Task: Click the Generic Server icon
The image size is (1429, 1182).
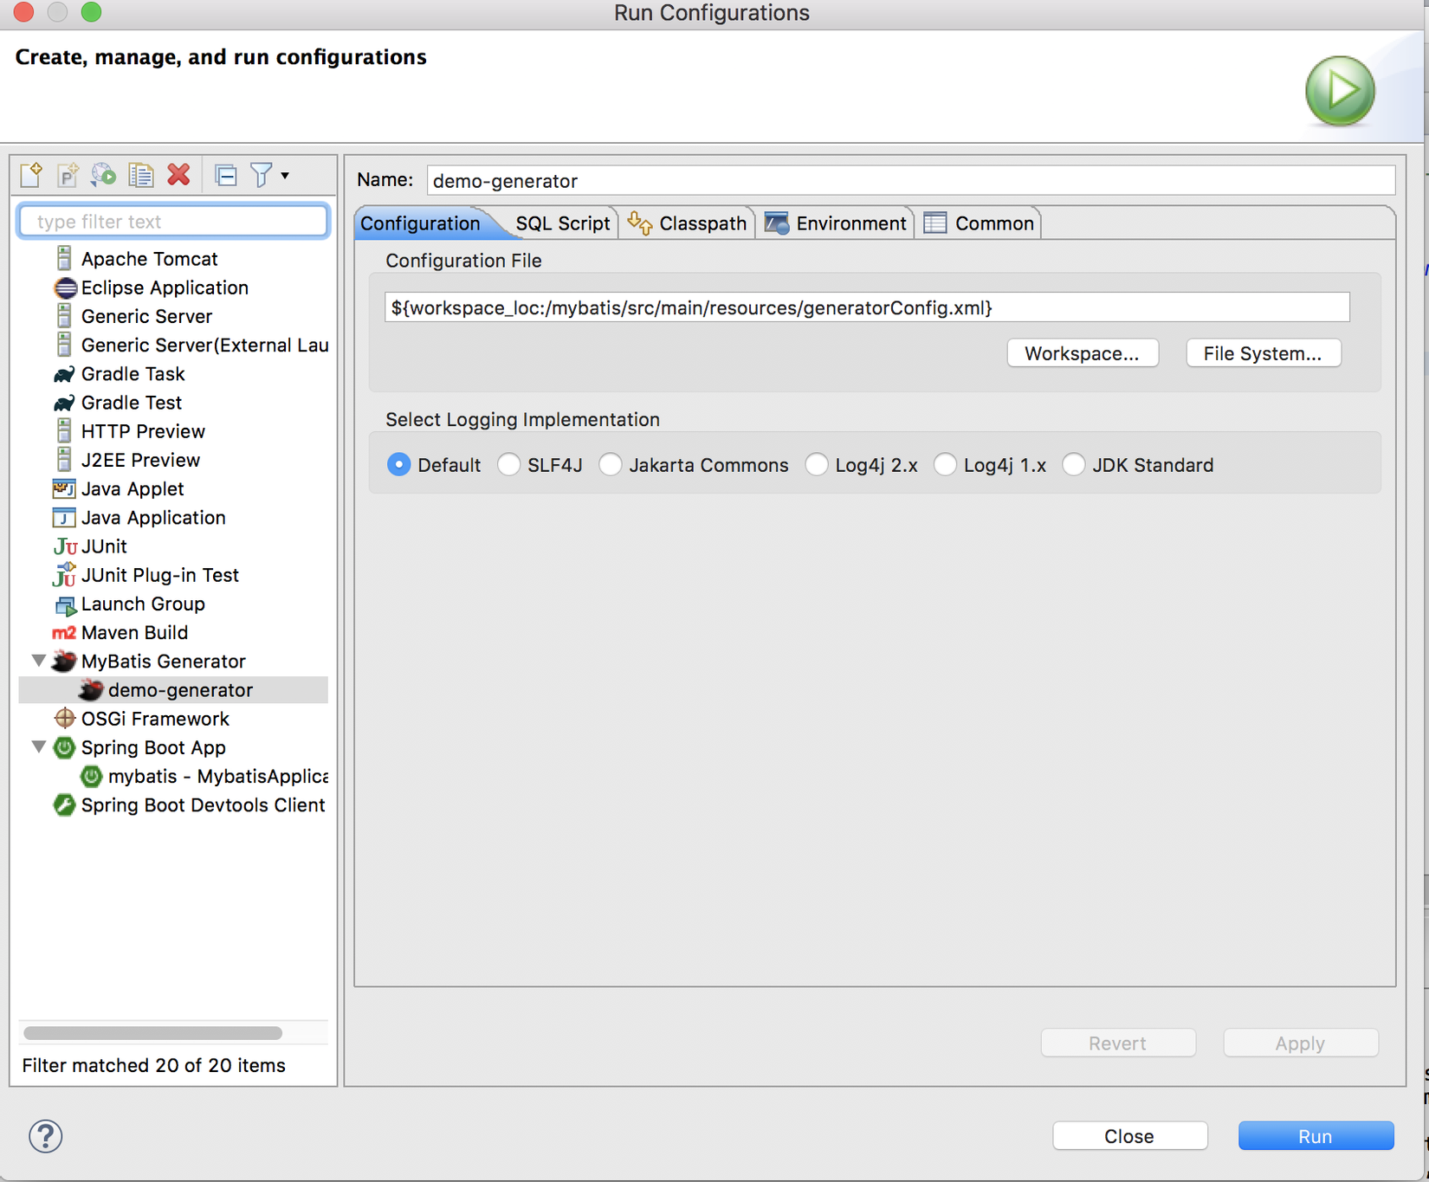Action: [x=64, y=316]
